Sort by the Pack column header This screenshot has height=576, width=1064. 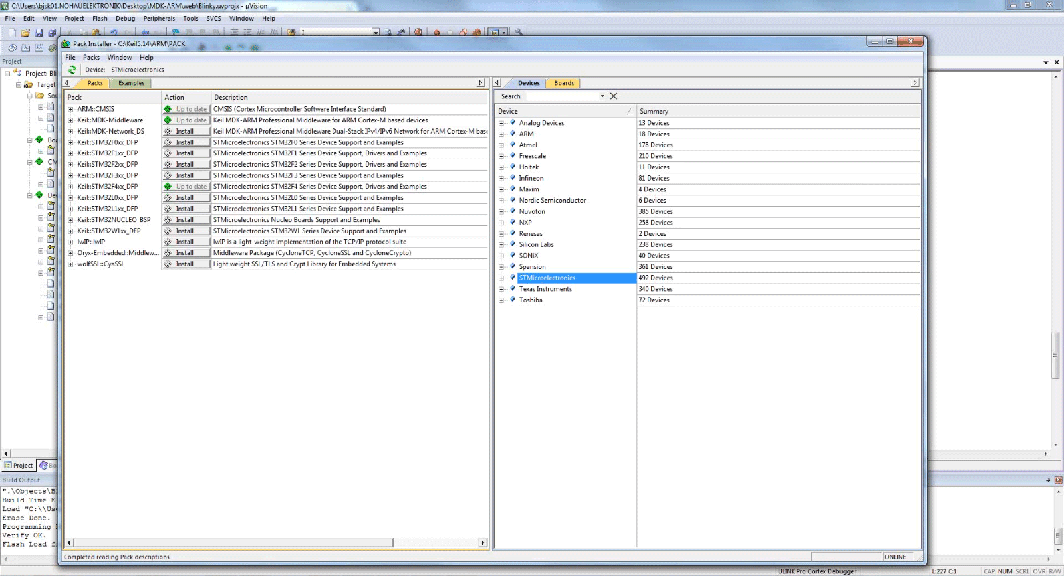click(x=113, y=97)
